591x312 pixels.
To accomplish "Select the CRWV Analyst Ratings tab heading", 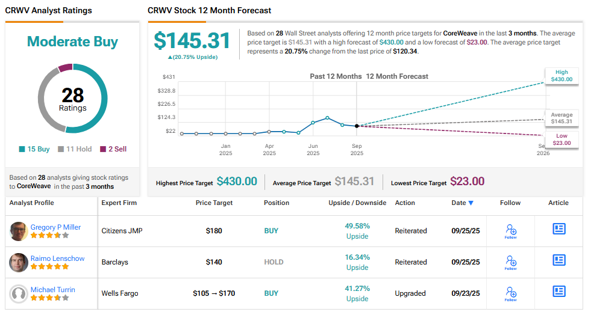I will coord(48,11).
